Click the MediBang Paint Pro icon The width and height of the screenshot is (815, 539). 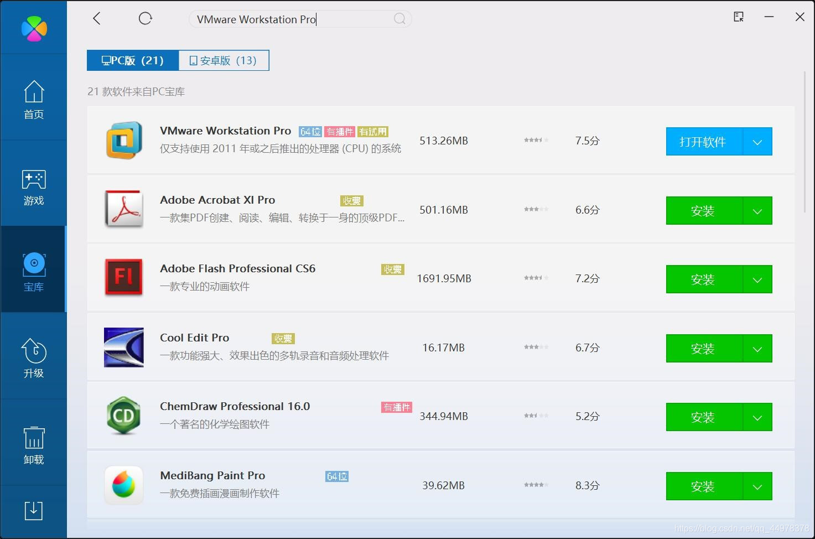(124, 485)
